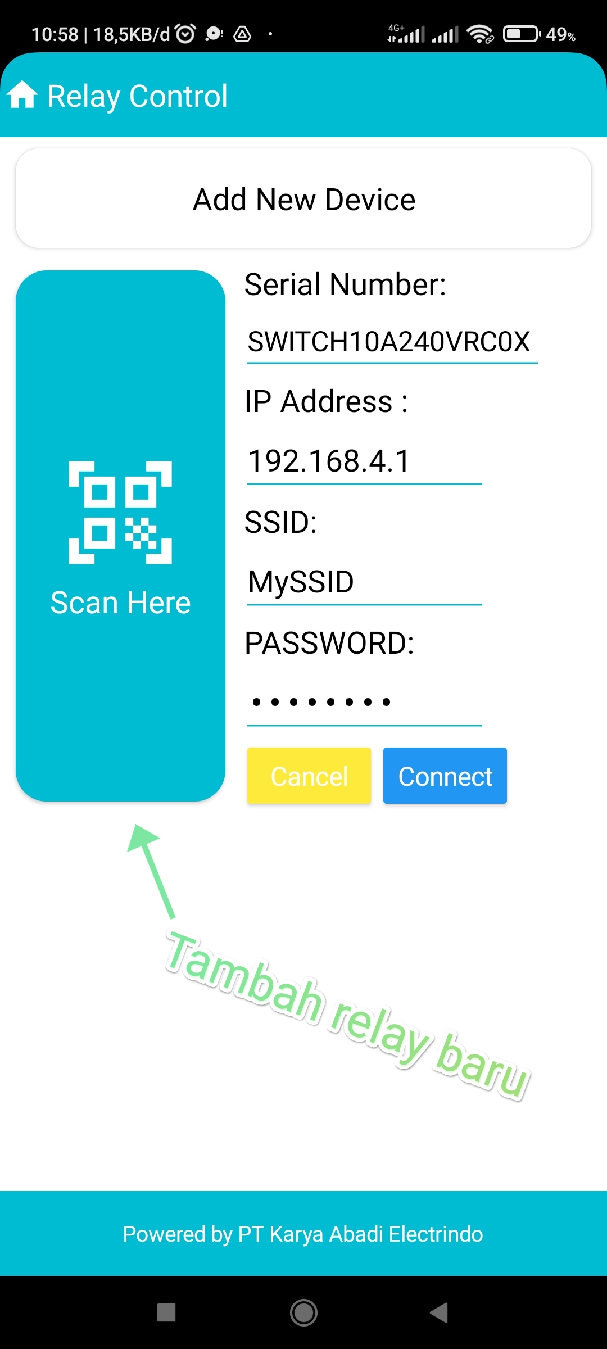The height and width of the screenshot is (1349, 607).
Task: Tap the Wi-Fi status bar icon
Action: click(x=480, y=34)
